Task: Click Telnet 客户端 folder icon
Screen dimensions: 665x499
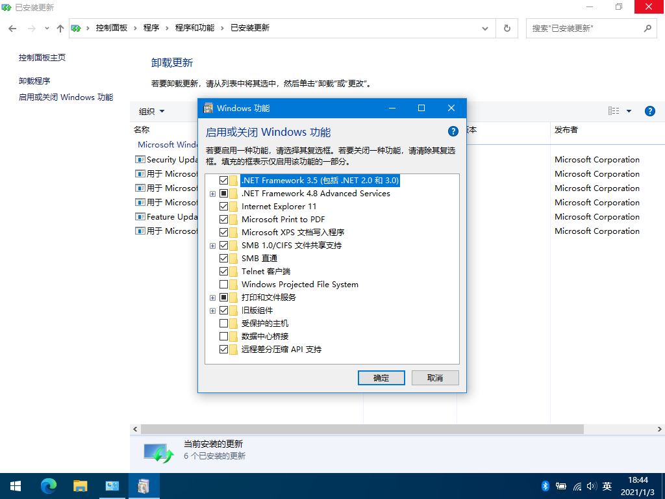Action: [234, 272]
